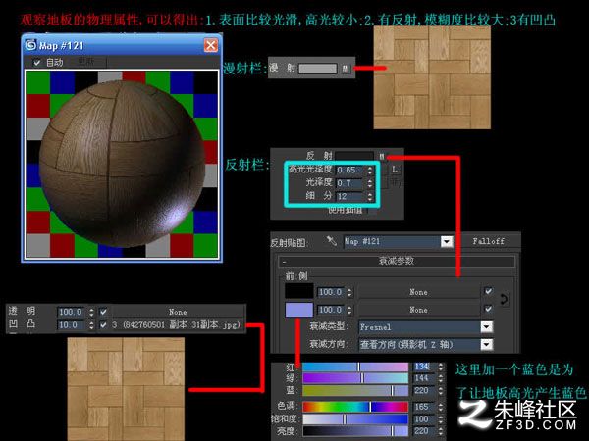Screen dimensions: 589x441
Task: Toggle the checkbox in the blue swatch None row
Action: (488, 309)
